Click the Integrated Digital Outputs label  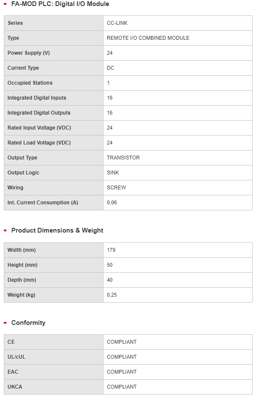(x=39, y=113)
